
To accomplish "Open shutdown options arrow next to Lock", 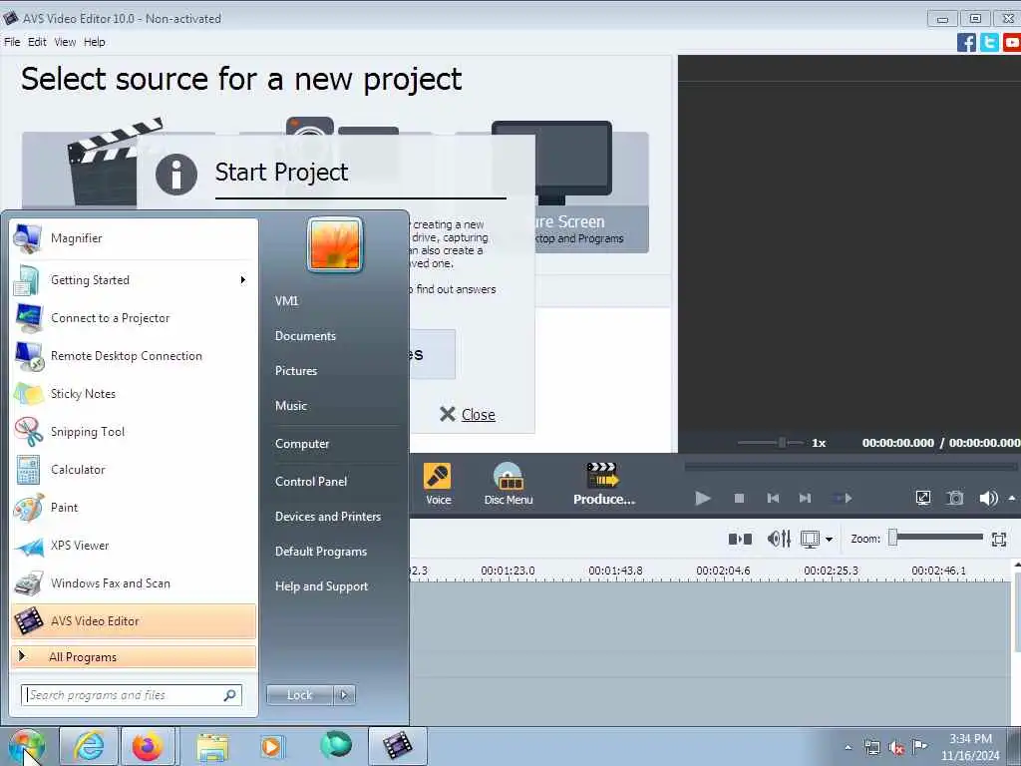I will pos(344,695).
